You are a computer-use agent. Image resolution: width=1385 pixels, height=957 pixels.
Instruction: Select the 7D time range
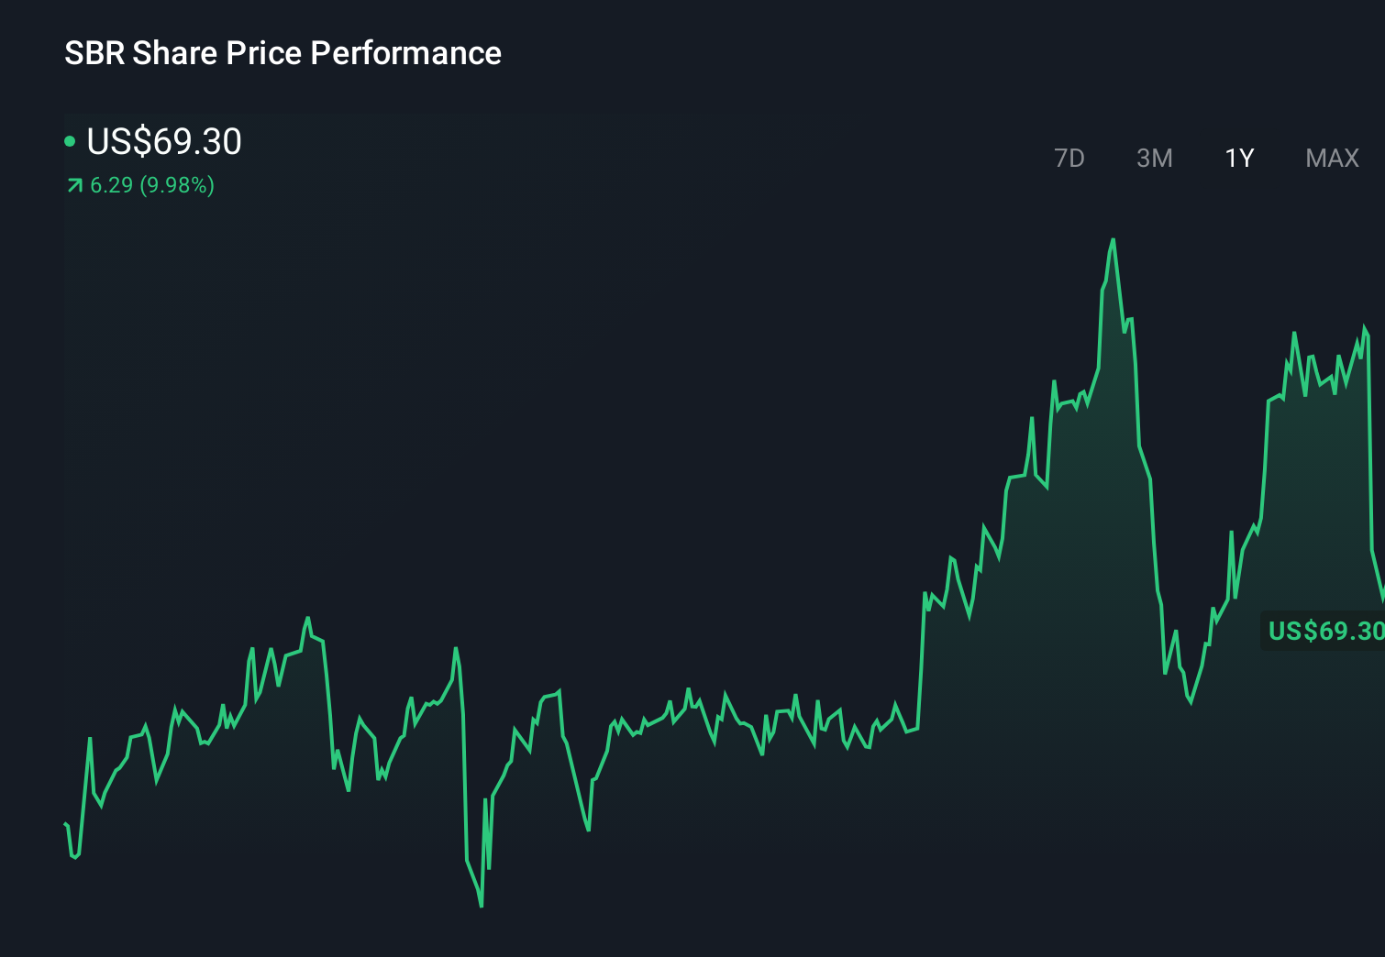click(1069, 158)
